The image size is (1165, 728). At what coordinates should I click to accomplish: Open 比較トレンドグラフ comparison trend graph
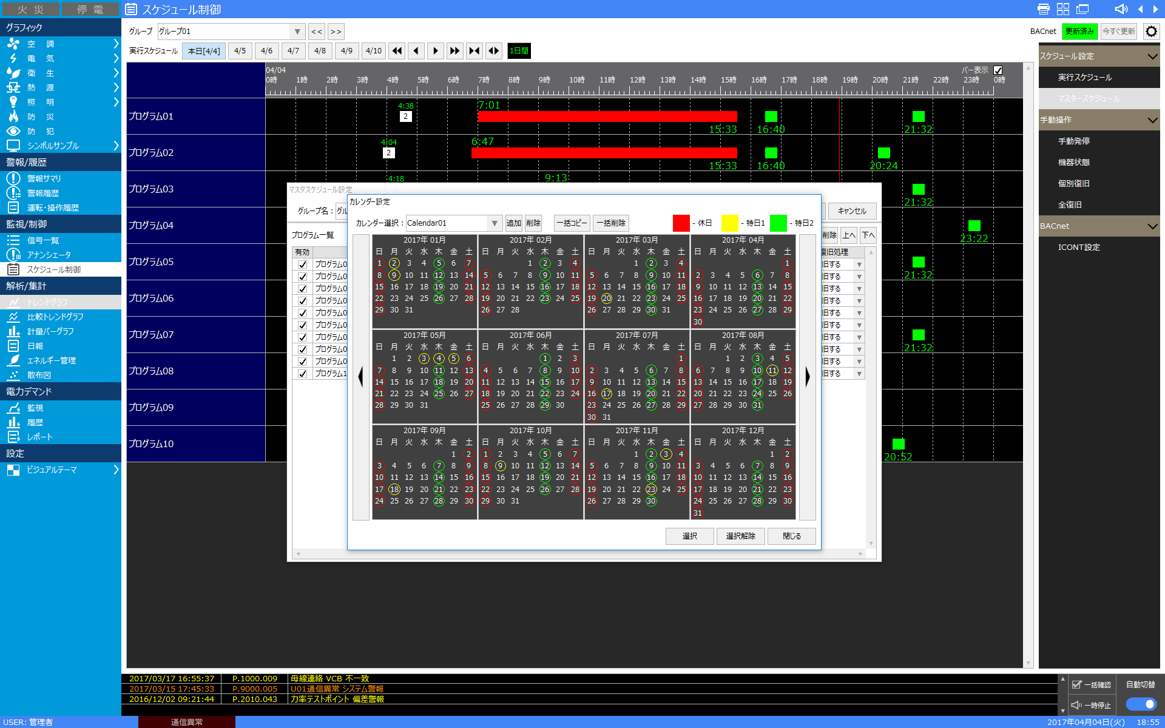tap(61, 317)
